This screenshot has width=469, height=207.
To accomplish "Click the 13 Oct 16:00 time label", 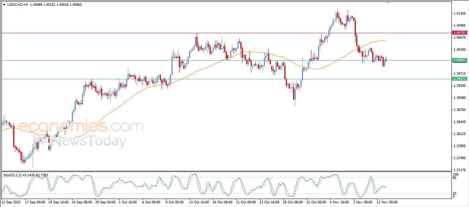I will pos(199,202).
